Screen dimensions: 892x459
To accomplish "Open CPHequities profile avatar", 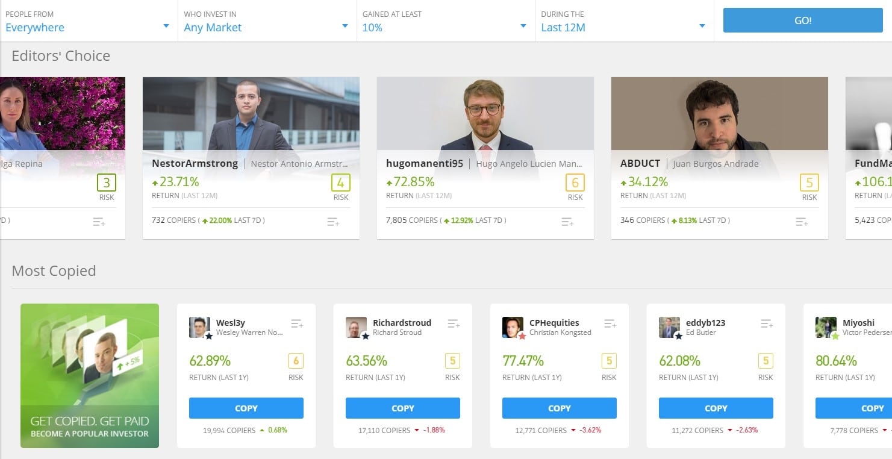I will coord(513,328).
